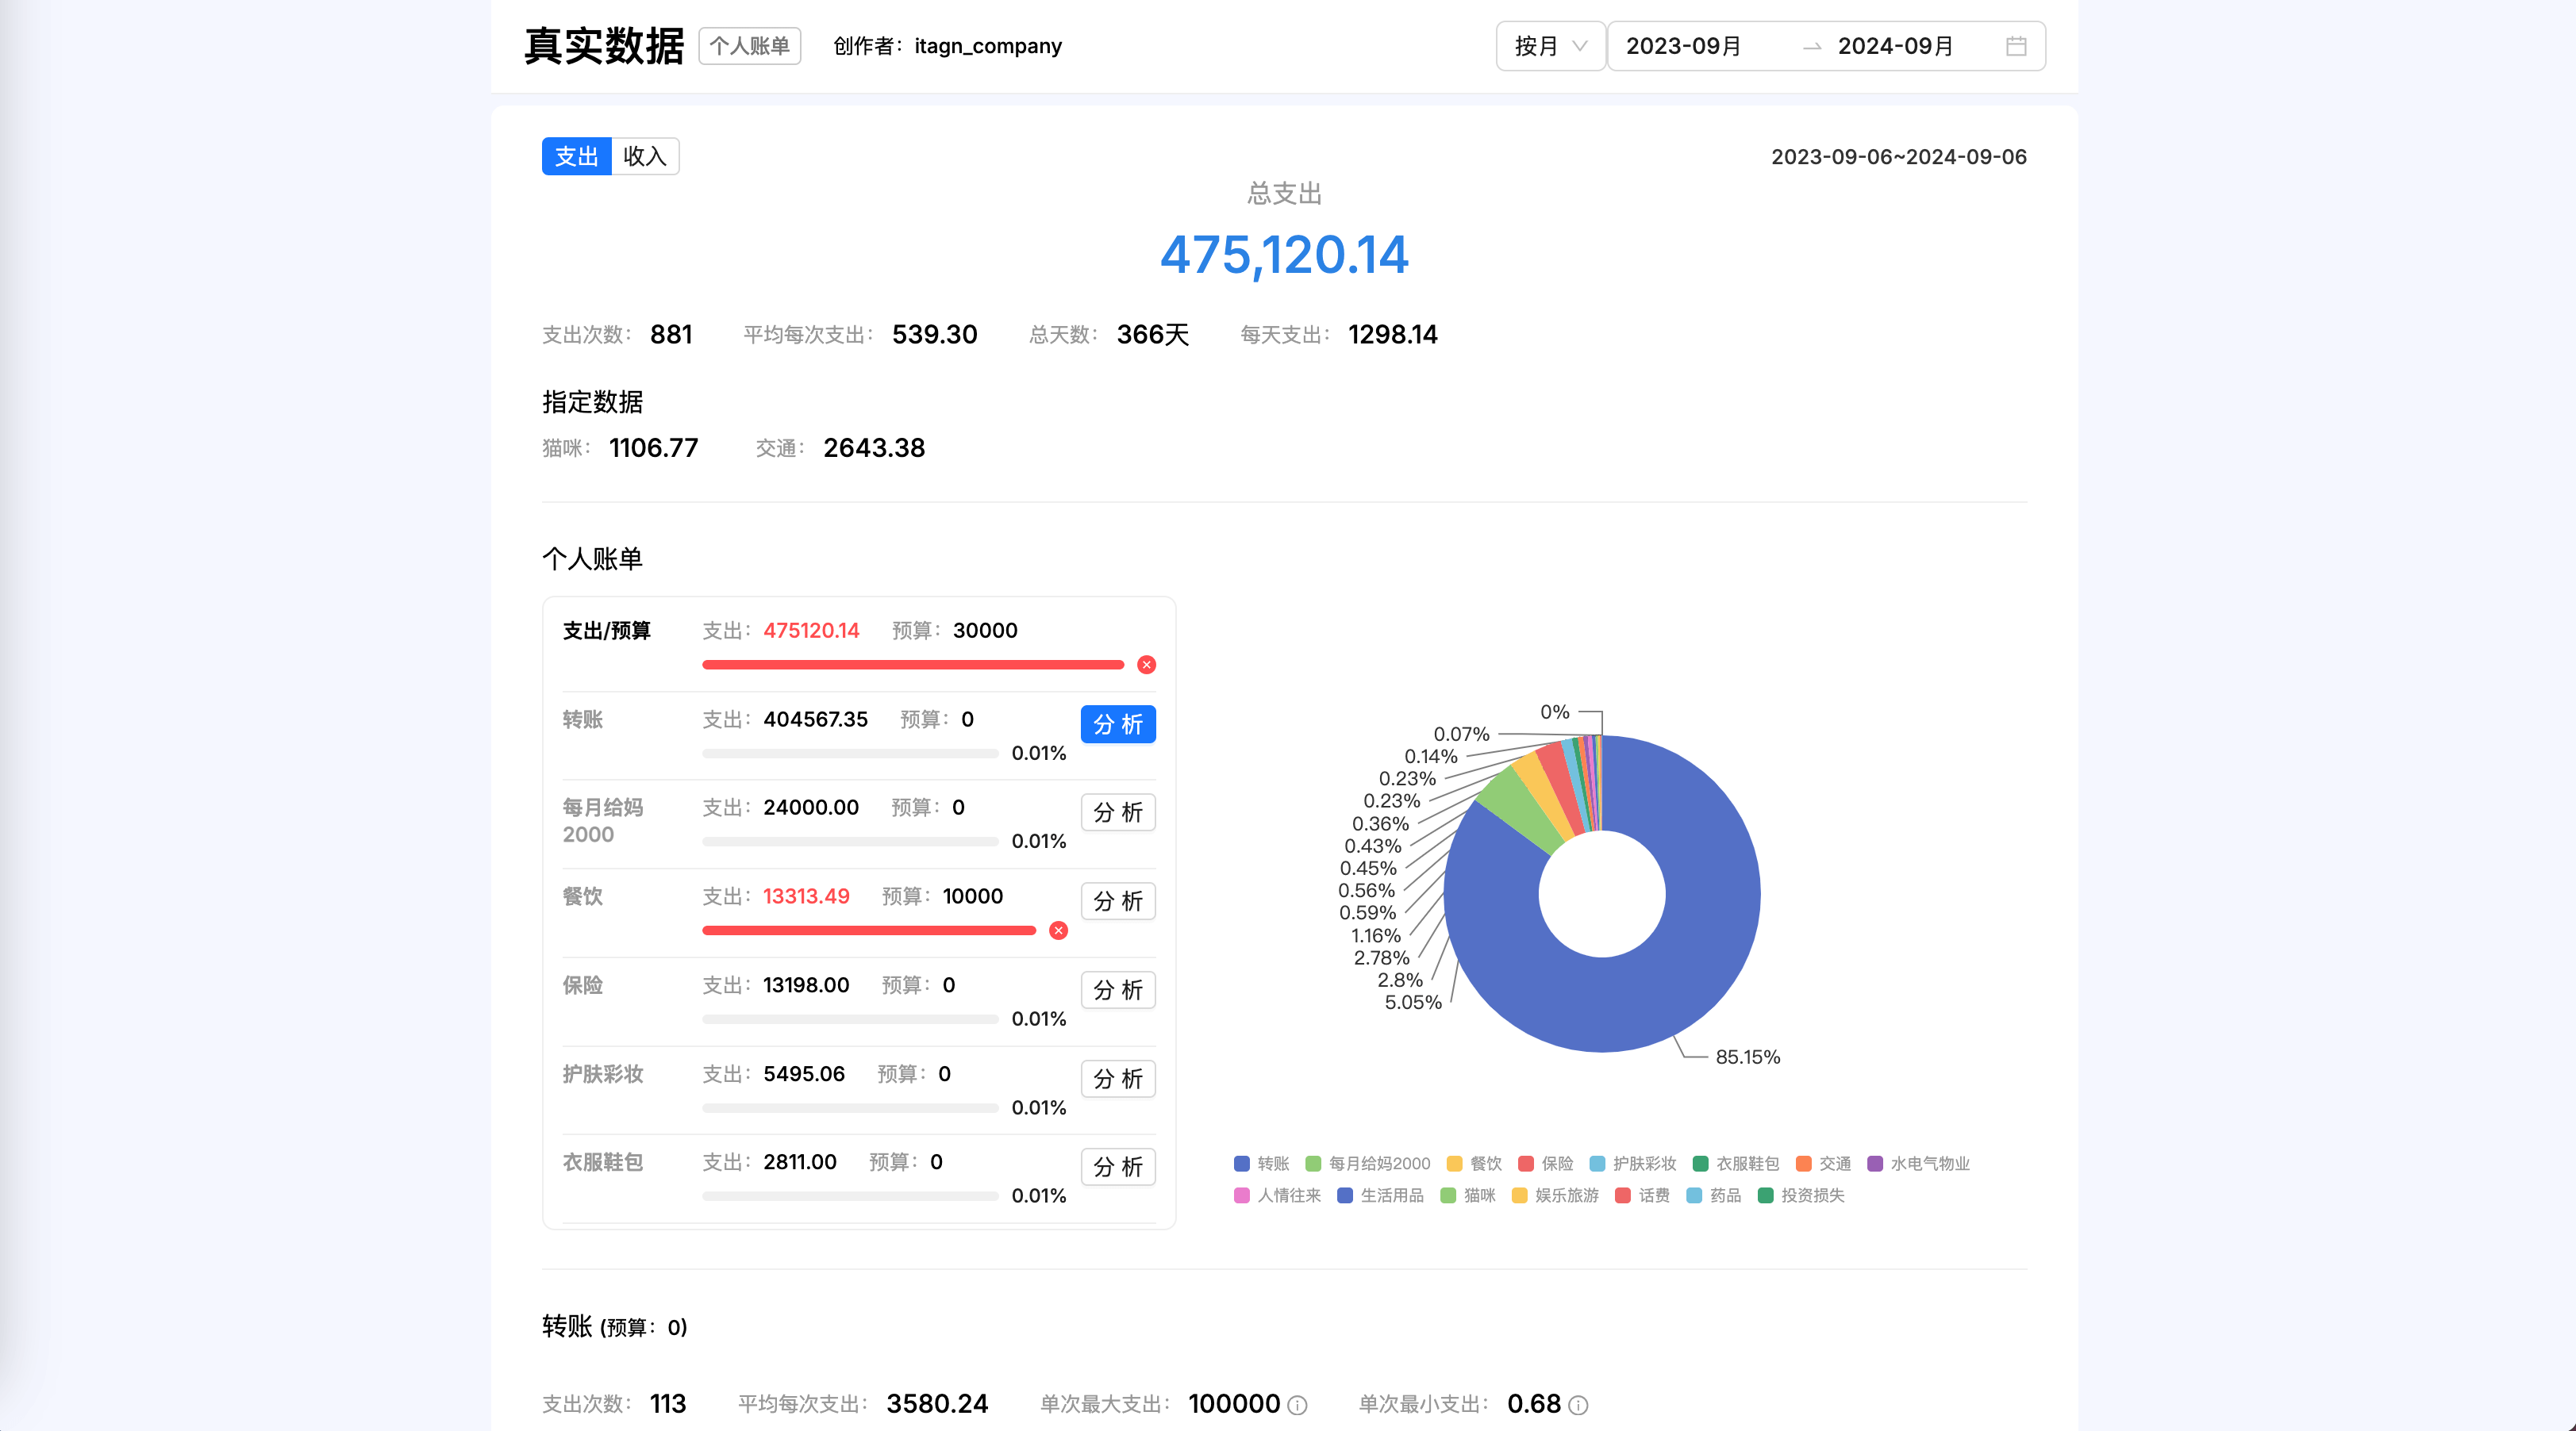2576x1431 pixels.
Task: Click the 转账 (预算: 0) section heading
Action: (x=615, y=1327)
